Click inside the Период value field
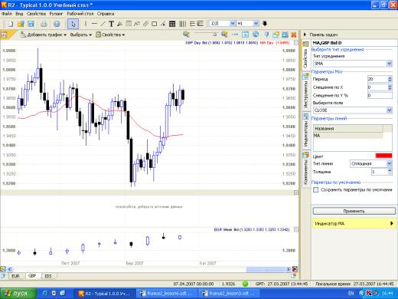The image size is (398, 299). pyautogui.click(x=377, y=79)
